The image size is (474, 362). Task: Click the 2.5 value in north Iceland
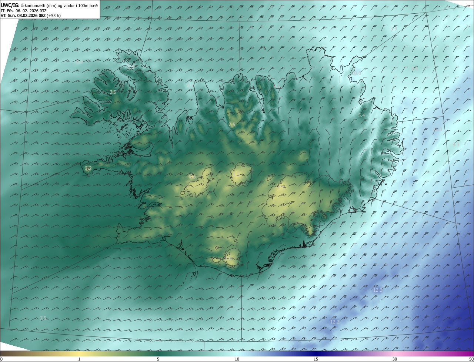point(232,125)
